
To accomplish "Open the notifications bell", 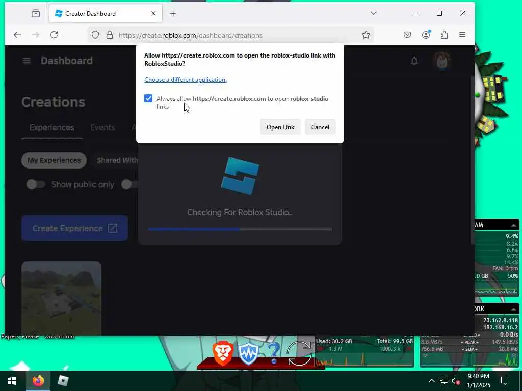I will click(x=414, y=61).
